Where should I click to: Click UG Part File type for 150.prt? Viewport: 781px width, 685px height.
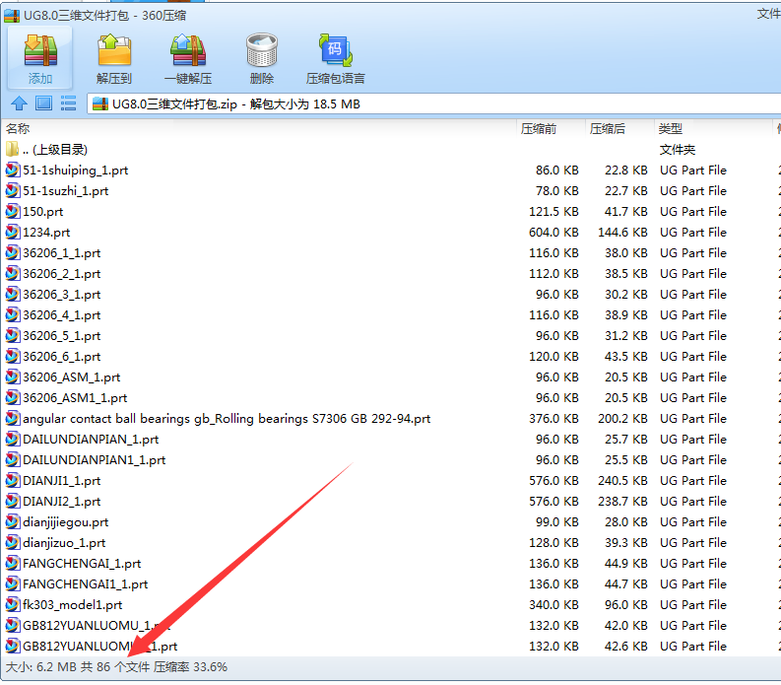tap(692, 211)
